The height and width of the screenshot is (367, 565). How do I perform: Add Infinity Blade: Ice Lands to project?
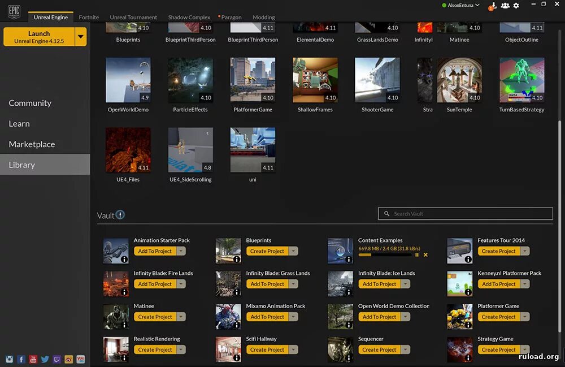(380, 284)
